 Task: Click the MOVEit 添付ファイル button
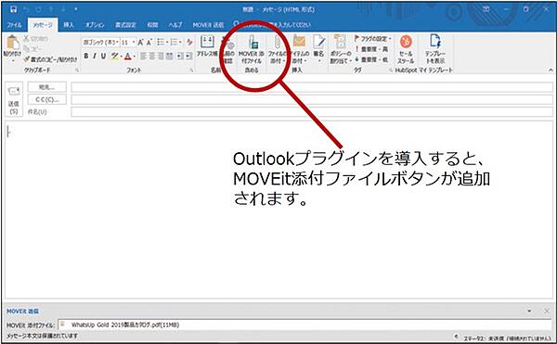click(x=252, y=49)
